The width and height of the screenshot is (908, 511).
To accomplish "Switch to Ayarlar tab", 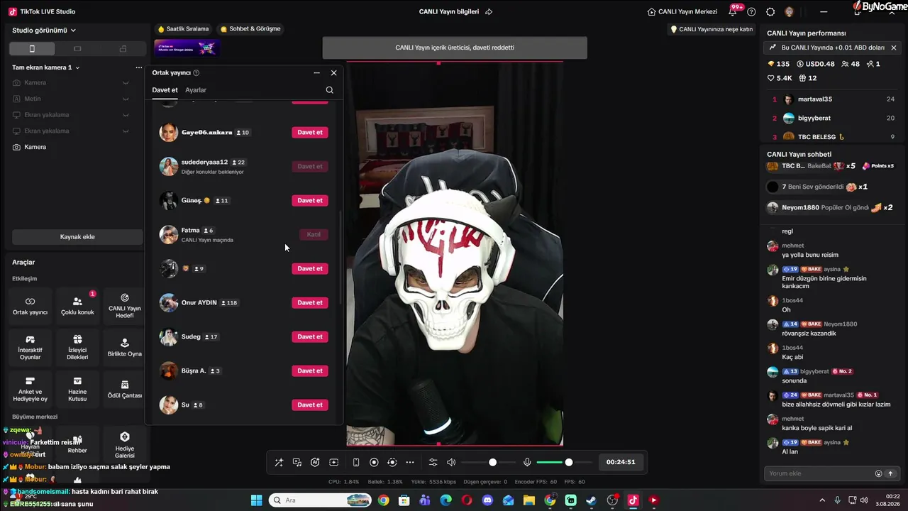I will (196, 90).
